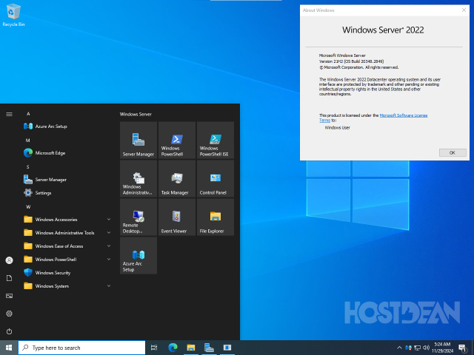
Task: Open Windows Security from app list
Action: point(67,273)
